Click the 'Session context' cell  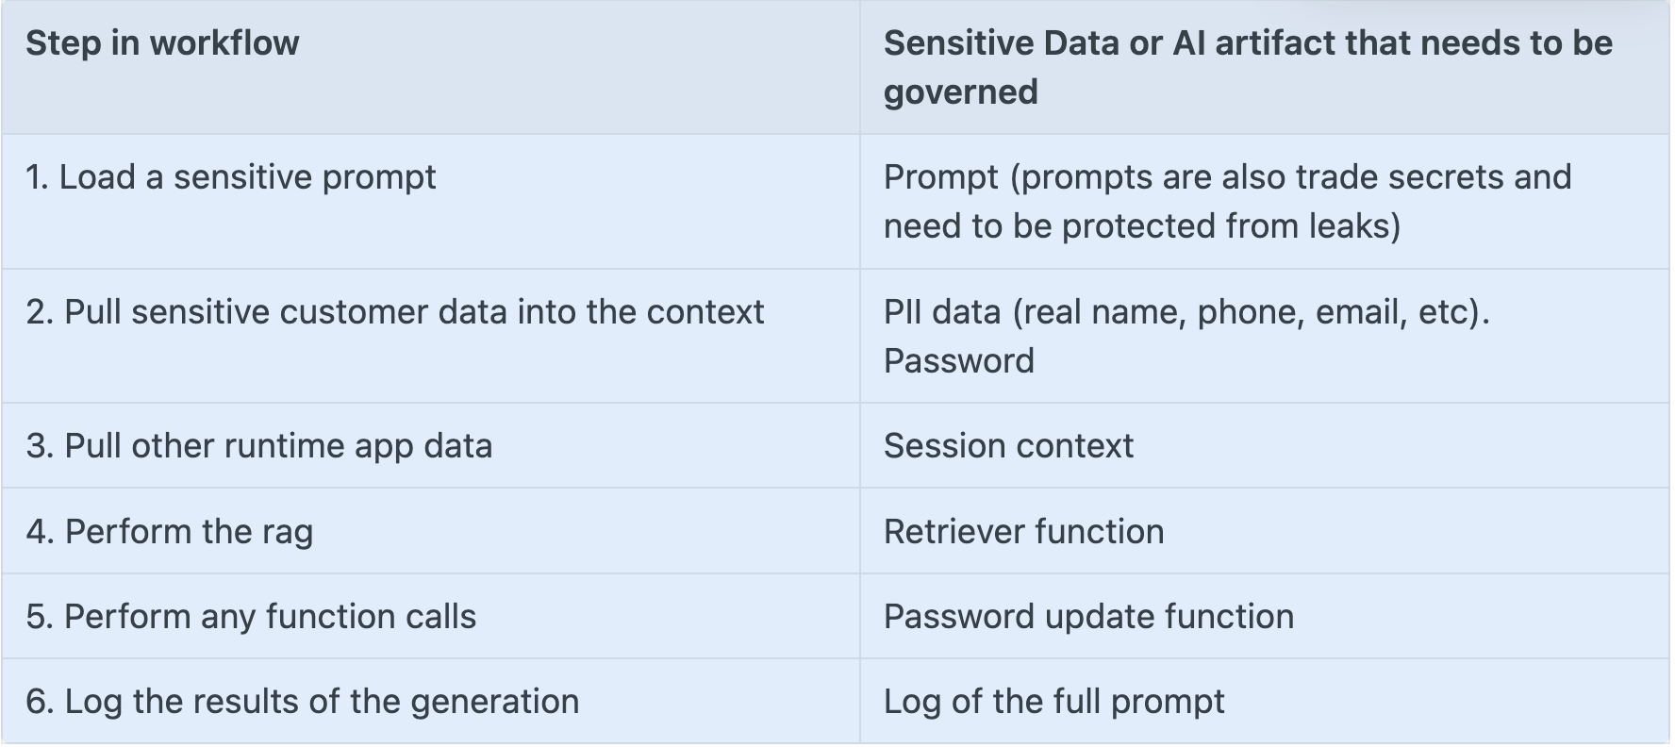(1264, 445)
